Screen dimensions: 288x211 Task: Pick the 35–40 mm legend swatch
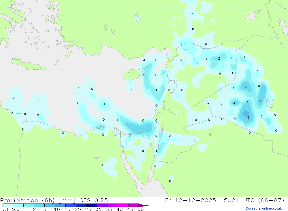coord(113,205)
